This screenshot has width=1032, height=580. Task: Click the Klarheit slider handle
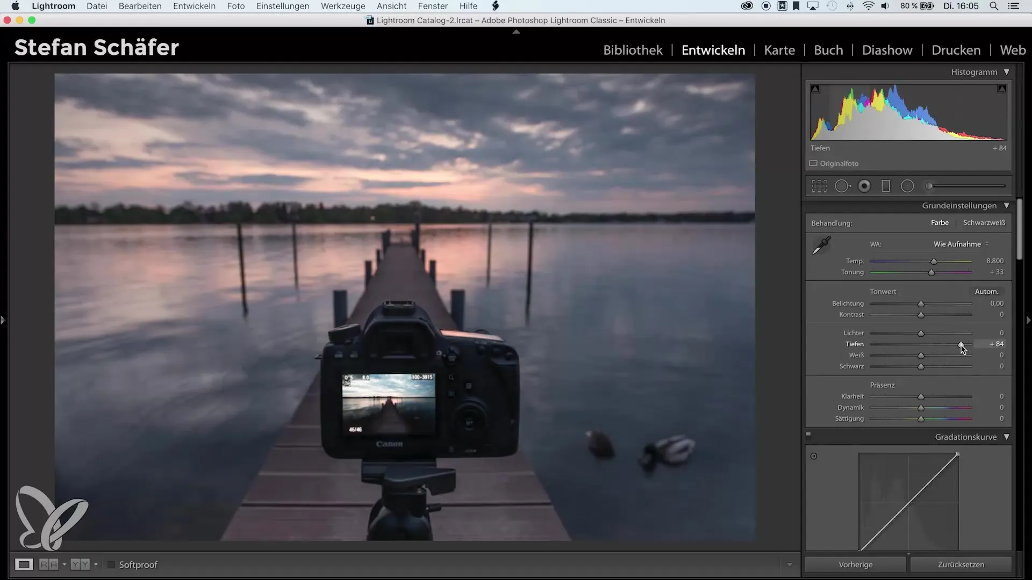coord(921,397)
